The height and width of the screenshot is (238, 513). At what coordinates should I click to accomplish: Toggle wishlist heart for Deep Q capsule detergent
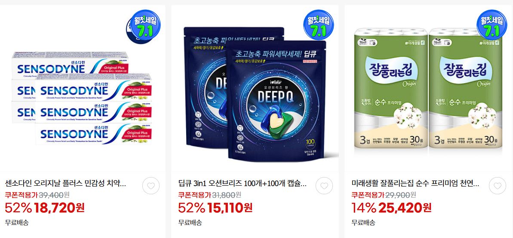[324, 186]
